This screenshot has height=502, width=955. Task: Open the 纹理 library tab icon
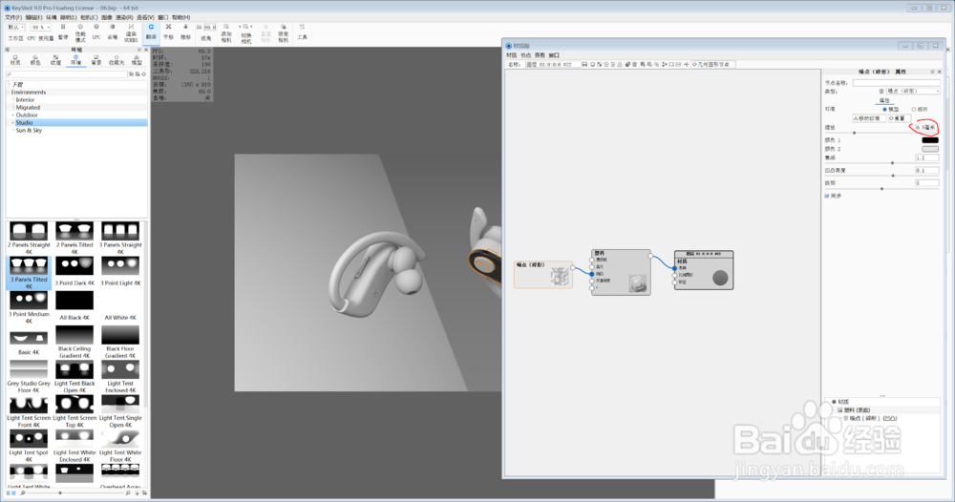pos(55,59)
